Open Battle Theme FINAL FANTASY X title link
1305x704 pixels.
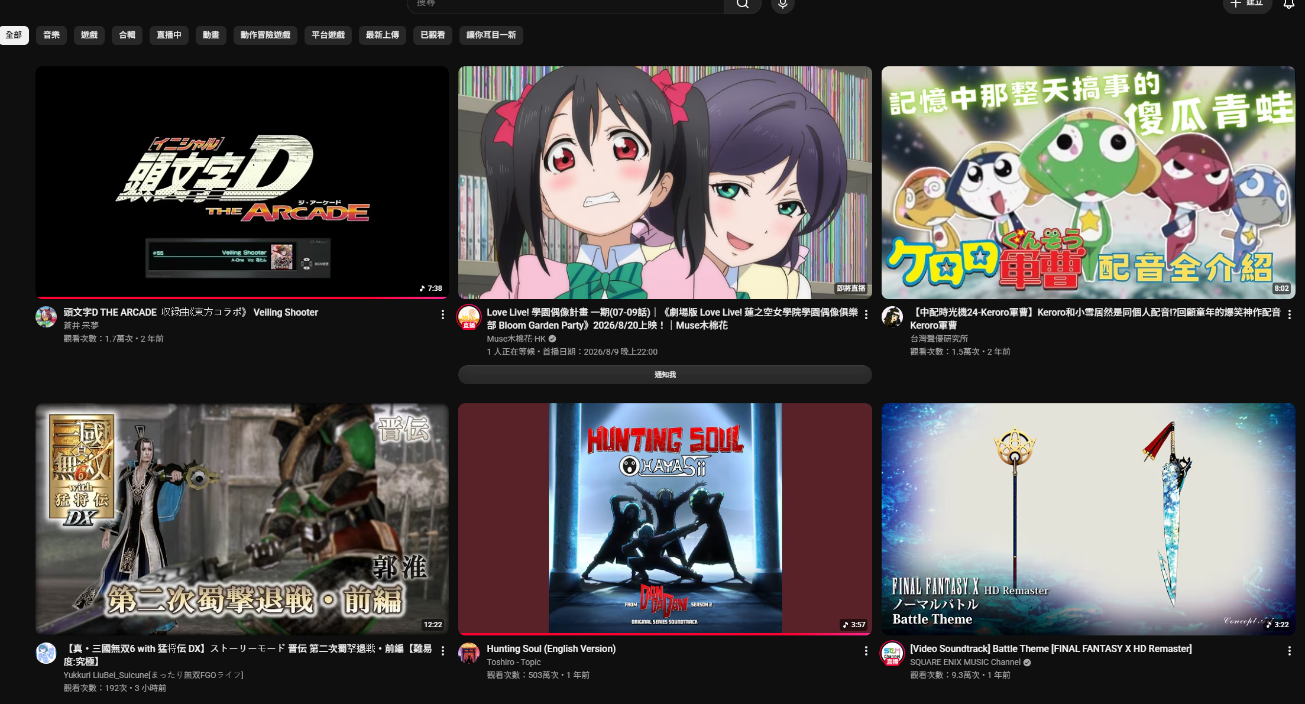pos(1051,648)
